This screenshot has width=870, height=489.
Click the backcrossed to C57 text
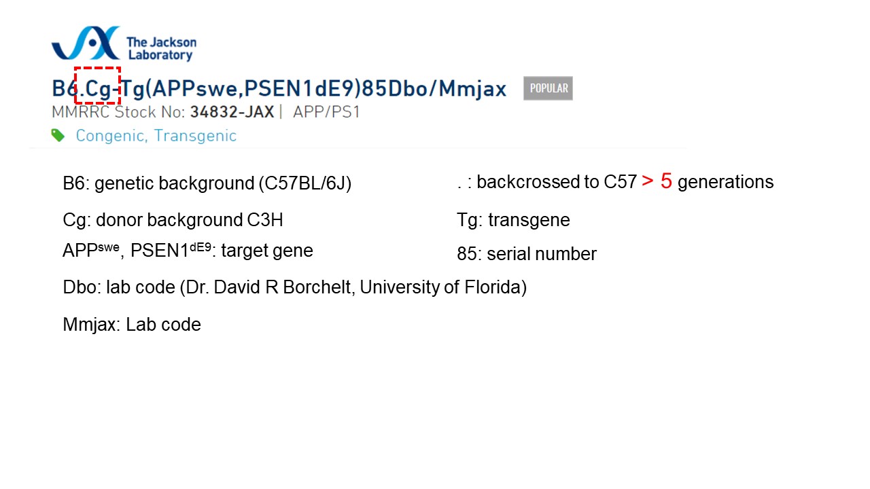(557, 182)
